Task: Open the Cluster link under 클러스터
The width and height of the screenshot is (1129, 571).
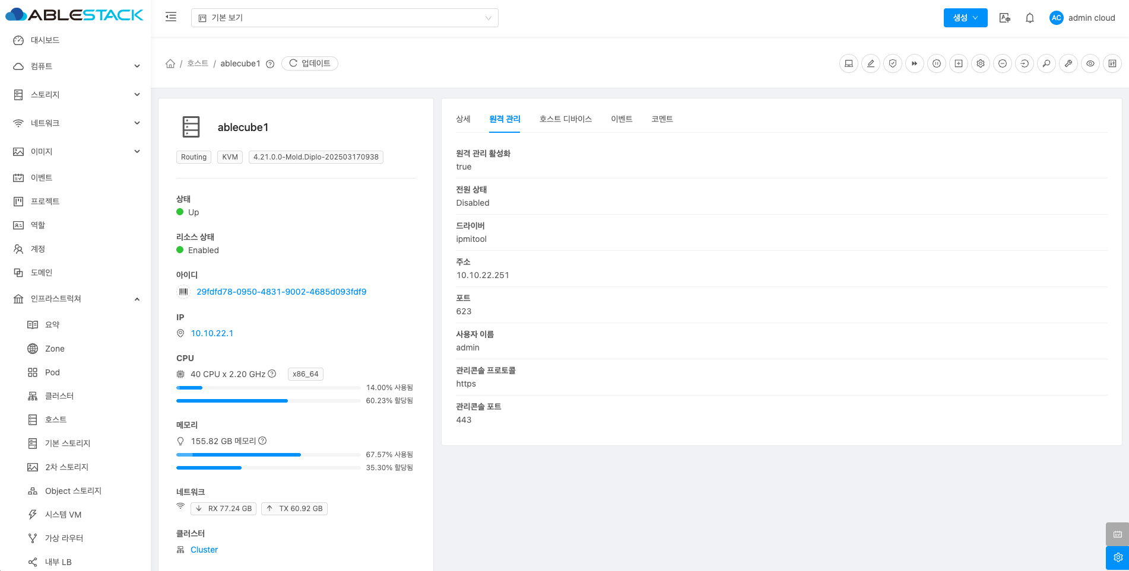Action: click(204, 550)
